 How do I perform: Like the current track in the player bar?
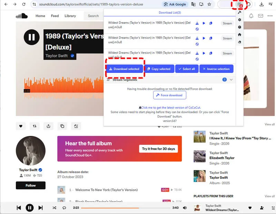coord(250,208)
